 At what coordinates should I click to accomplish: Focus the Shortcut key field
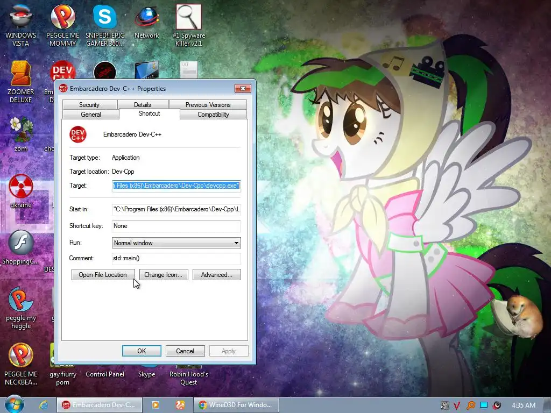[x=176, y=226]
